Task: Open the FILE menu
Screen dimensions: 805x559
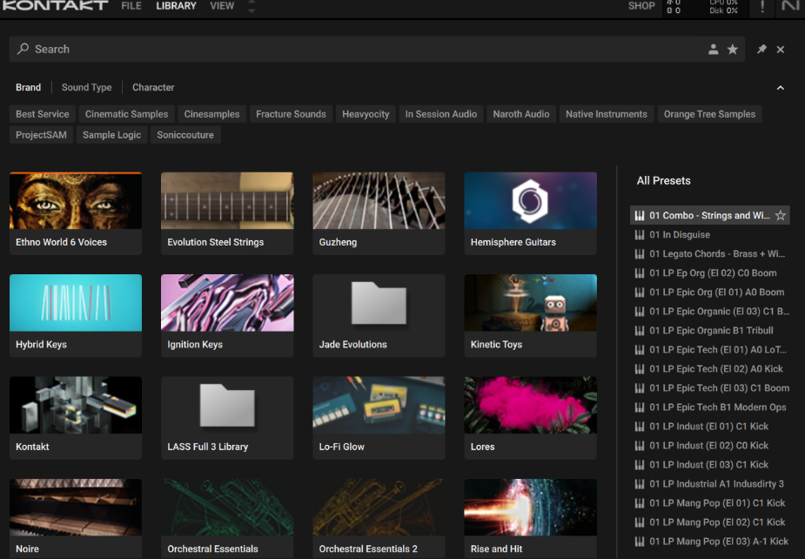Action: click(131, 5)
